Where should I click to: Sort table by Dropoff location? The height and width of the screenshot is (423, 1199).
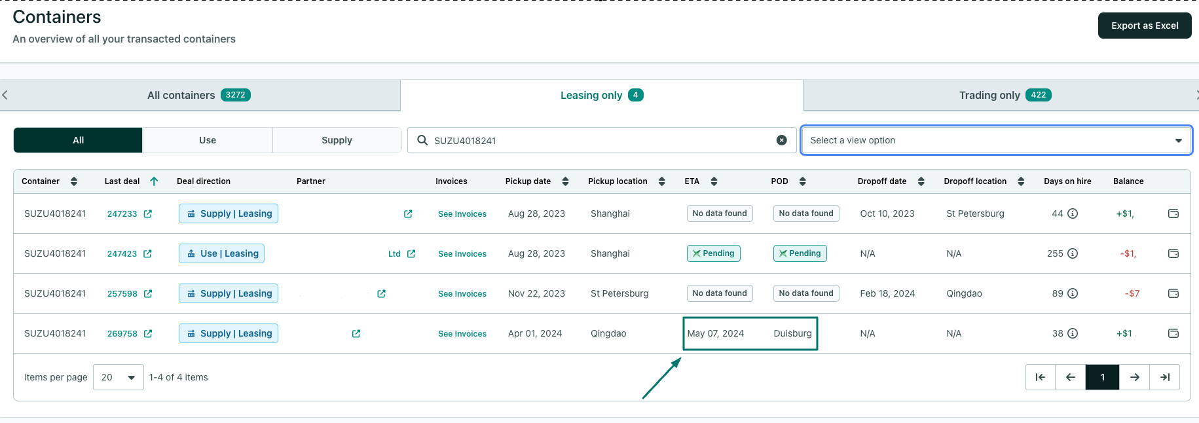[x=1021, y=181]
